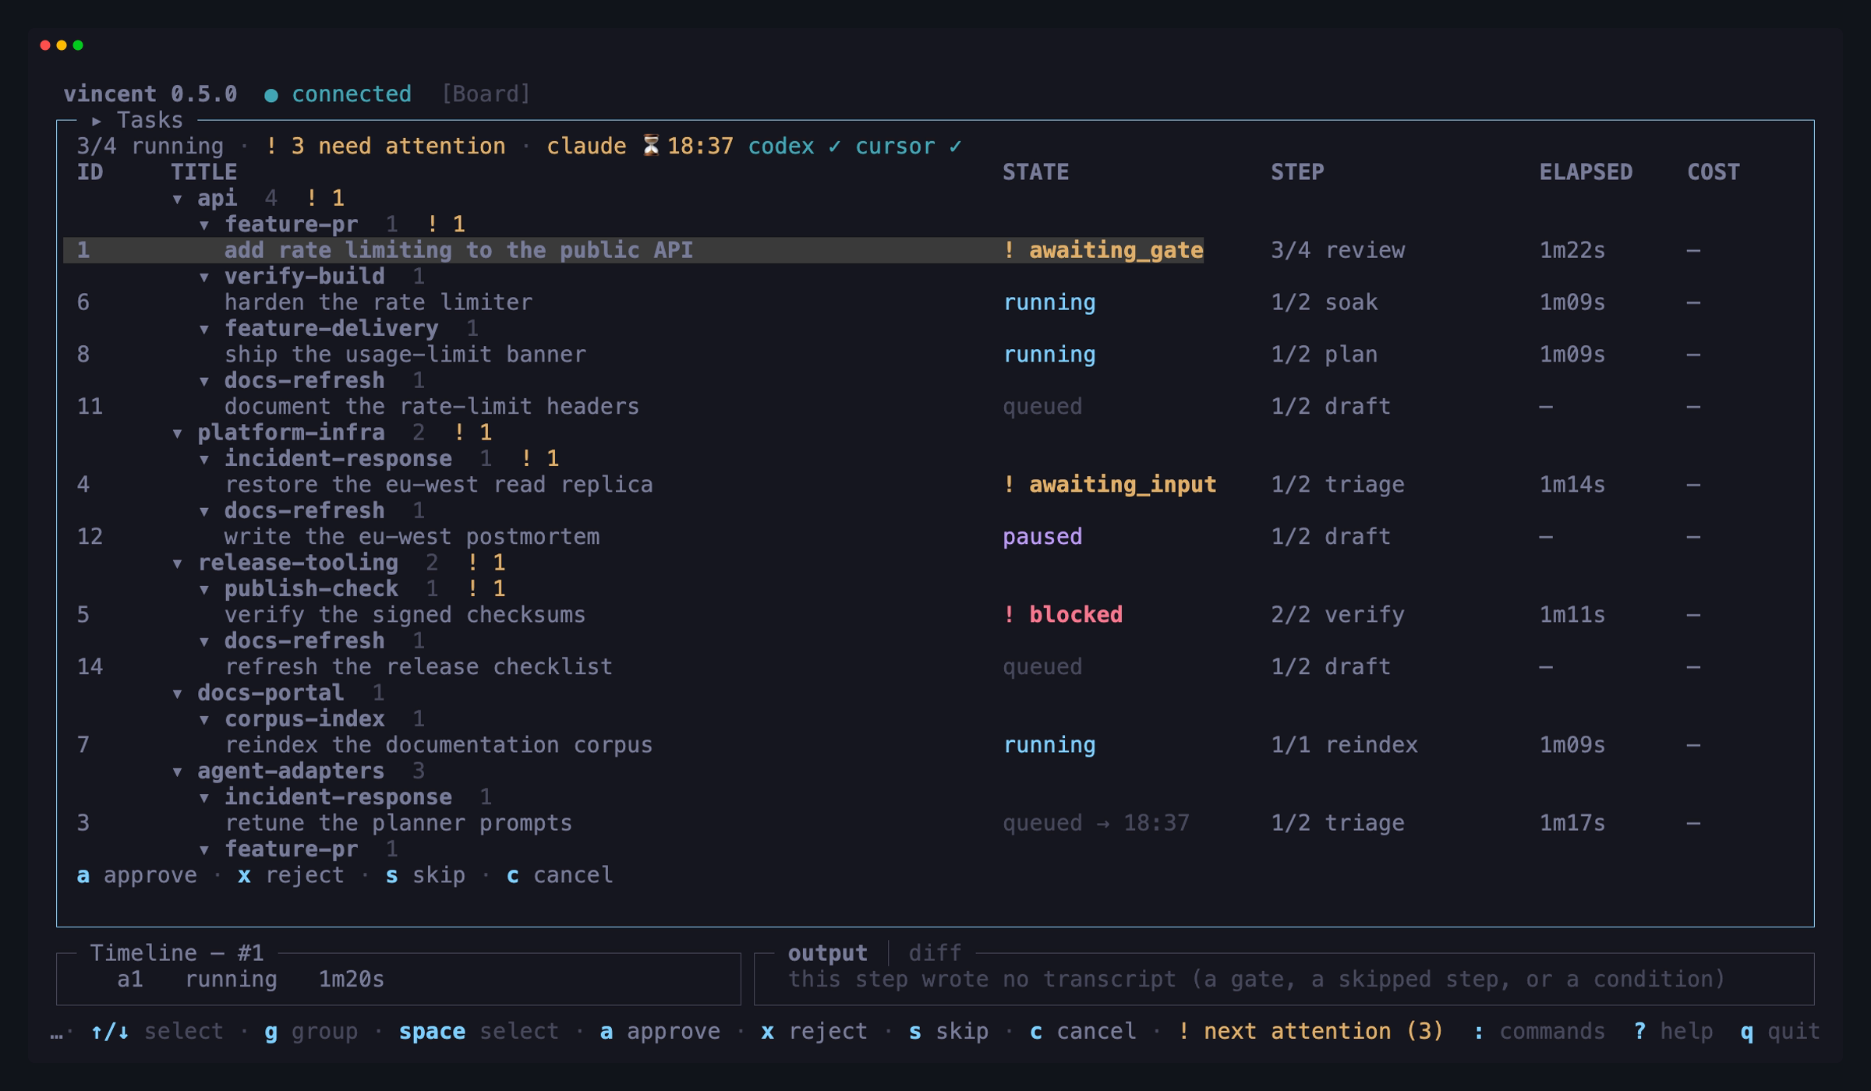Click approve in the bottom status bar

click(x=660, y=1032)
